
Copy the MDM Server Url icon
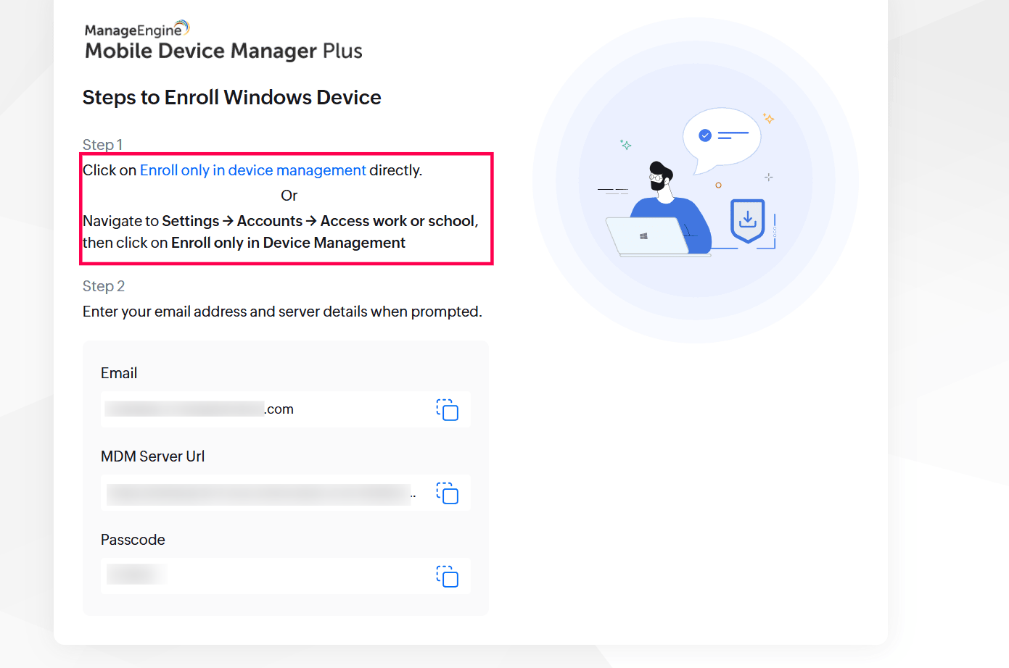pyautogui.click(x=447, y=493)
